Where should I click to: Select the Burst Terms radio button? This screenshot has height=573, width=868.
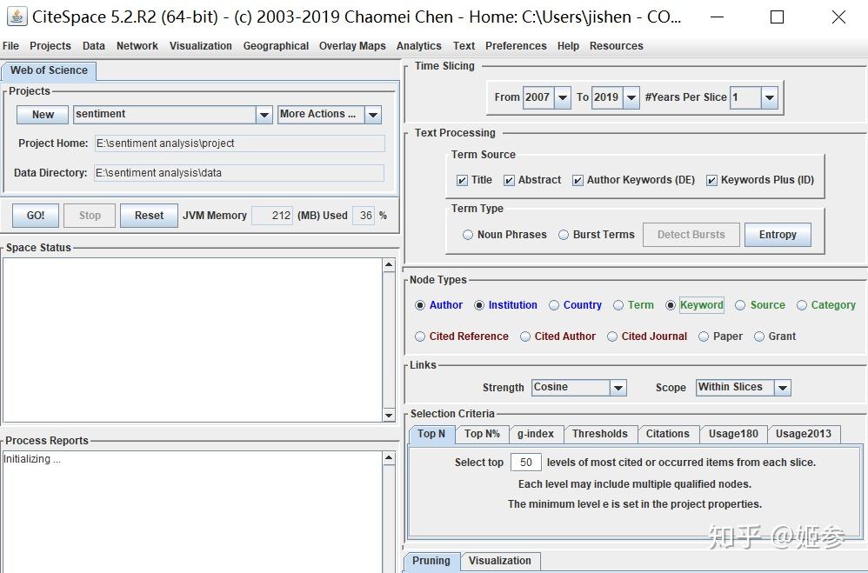tap(564, 235)
